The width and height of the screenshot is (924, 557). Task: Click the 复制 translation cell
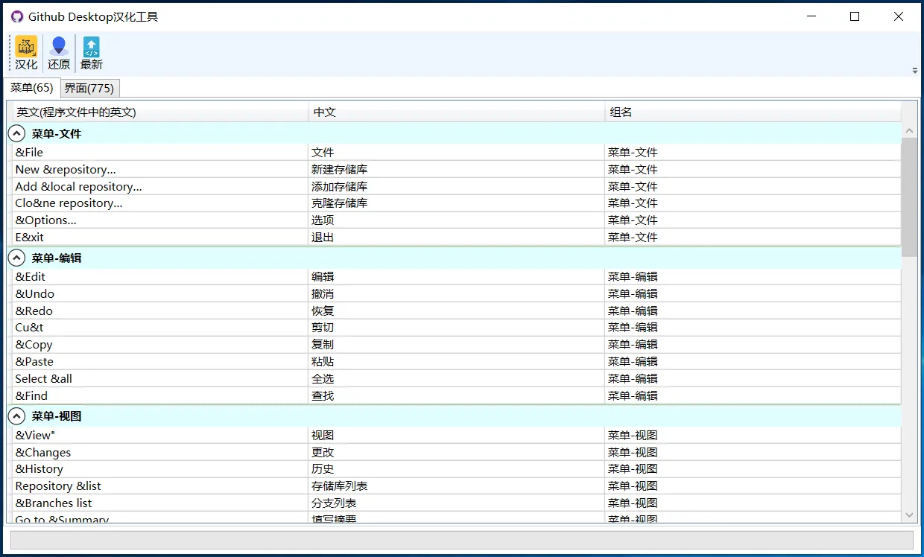point(457,344)
